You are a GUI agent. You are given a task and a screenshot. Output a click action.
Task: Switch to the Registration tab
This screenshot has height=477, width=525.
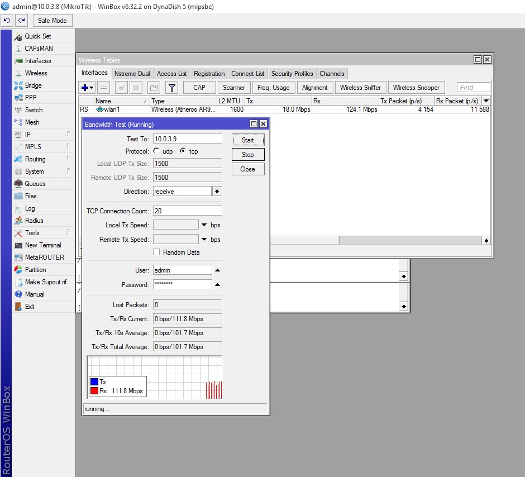click(x=209, y=74)
